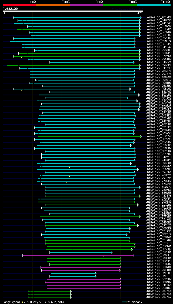Select the UniRef100_A9NTH1 label
This screenshot has height=304, width=173.
click(x=158, y=83)
